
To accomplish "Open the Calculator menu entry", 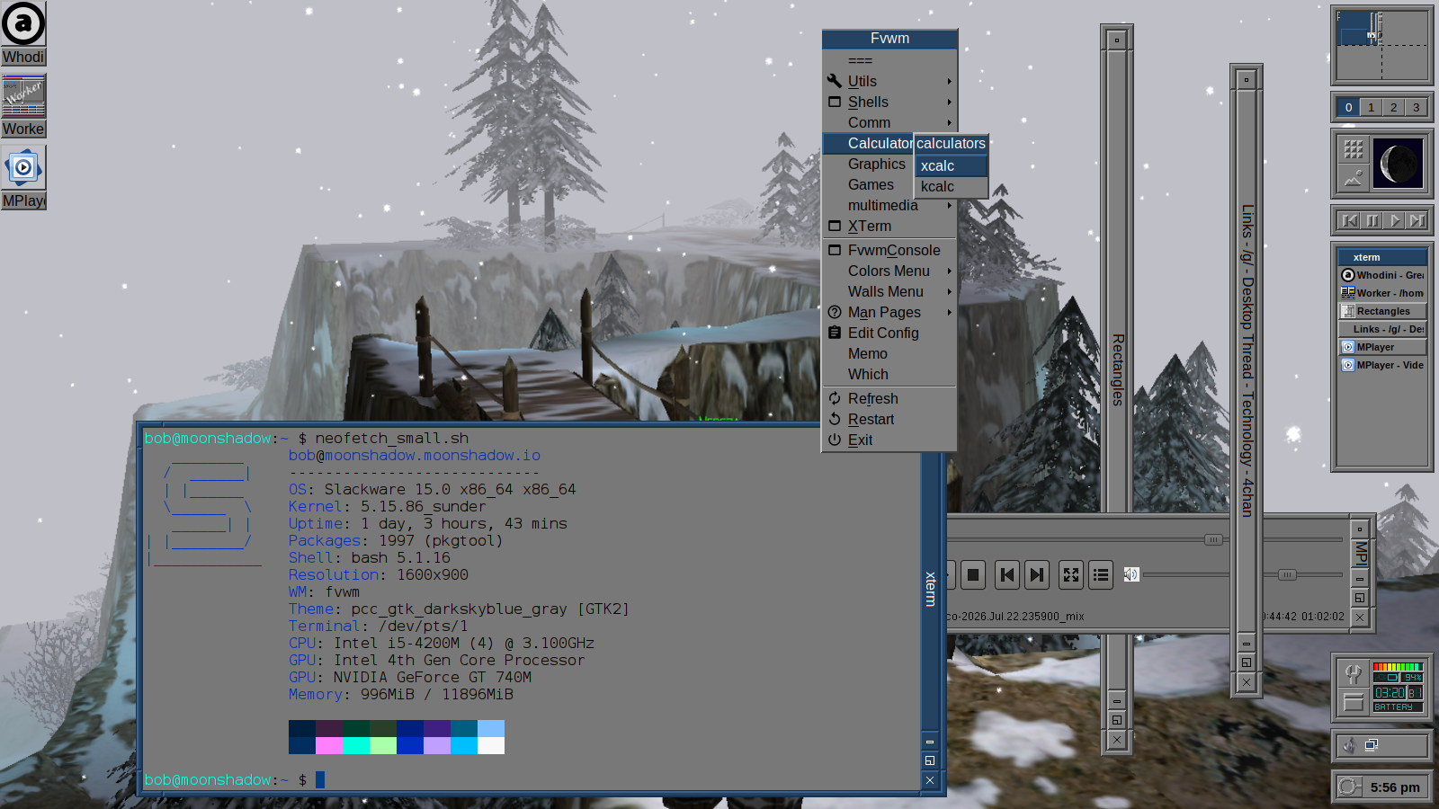I will pyautogui.click(x=869, y=144).
